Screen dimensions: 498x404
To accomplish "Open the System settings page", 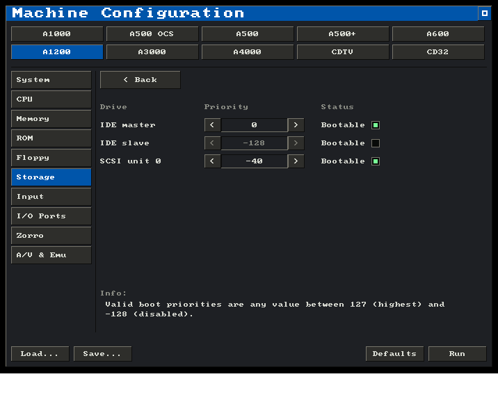I will [51, 80].
